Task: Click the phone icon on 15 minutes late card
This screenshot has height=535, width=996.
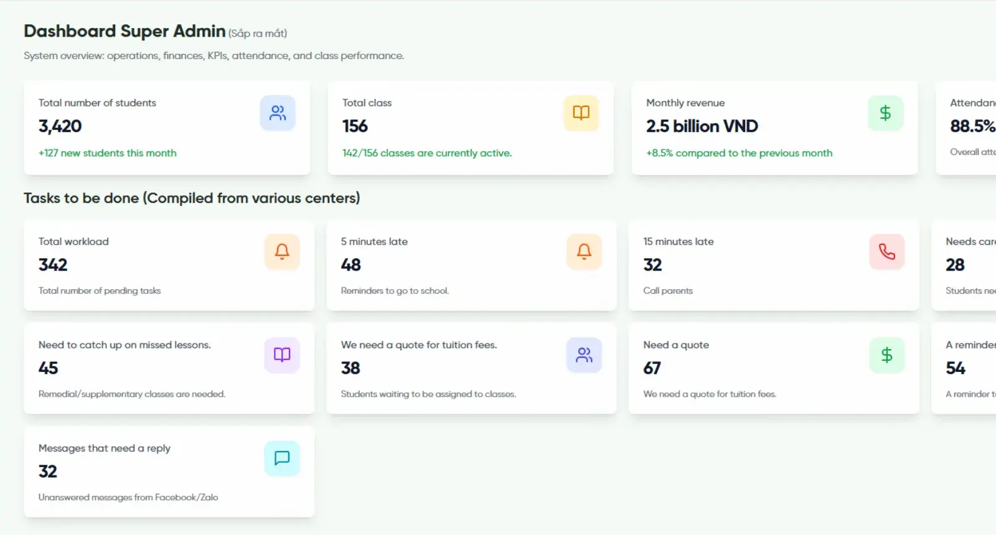Action: click(x=886, y=251)
